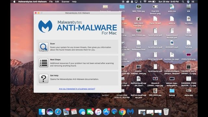Image resolution: width=208 pixels, height=117 pixels.
Task: Click the 'Get Help' heading text
Action: click(x=54, y=75)
